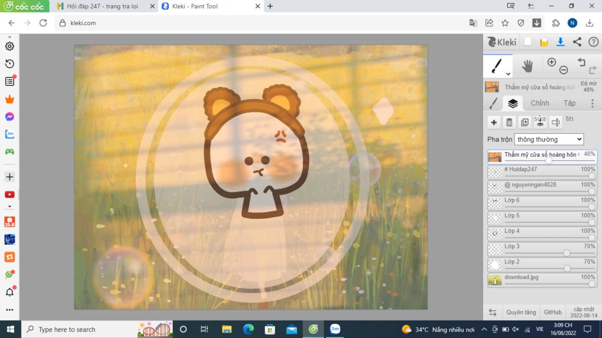
Task: Open File Explorer from the taskbar
Action: tap(226, 329)
